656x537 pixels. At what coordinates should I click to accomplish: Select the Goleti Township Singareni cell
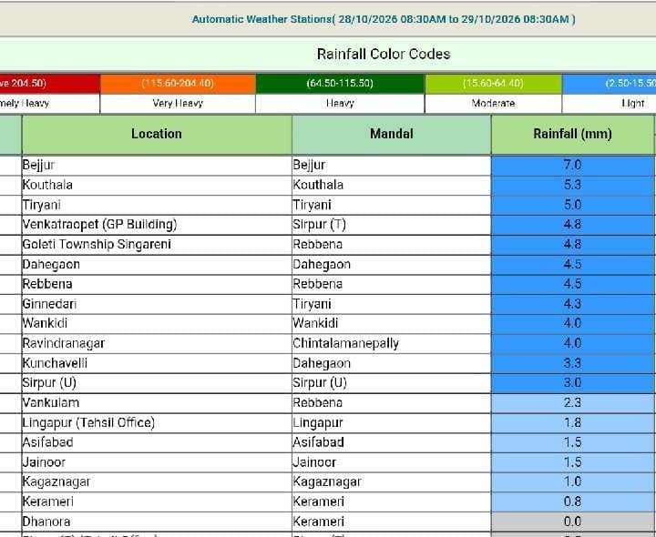click(x=157, y=245)
